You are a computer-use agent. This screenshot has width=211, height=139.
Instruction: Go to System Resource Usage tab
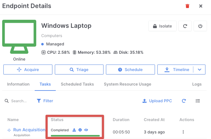click(x=127, y=84)
